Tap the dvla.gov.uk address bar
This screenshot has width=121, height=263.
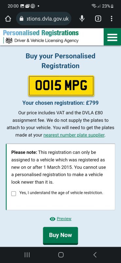pyautogui.click(x=44, y=19)
